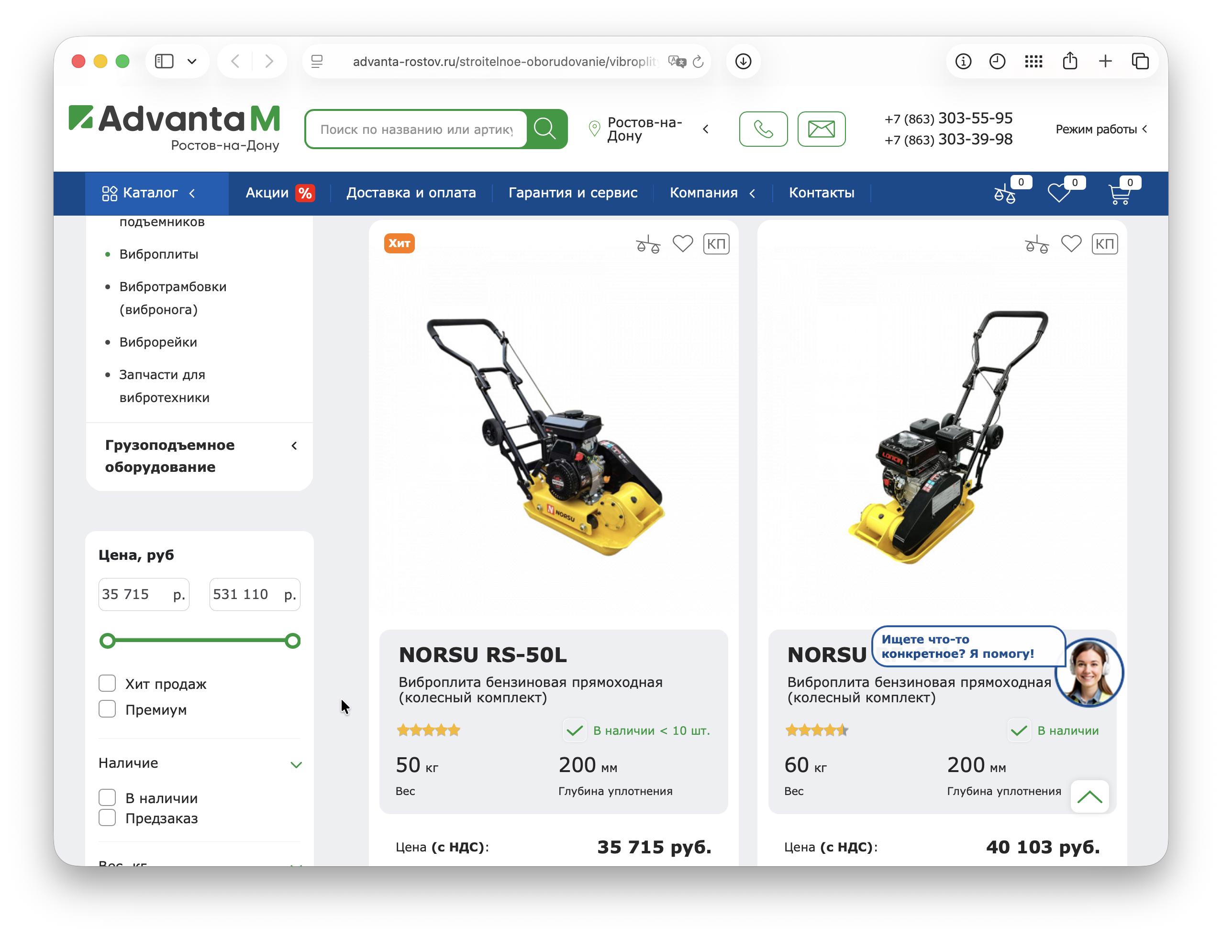This screenshot has width=1222, height=937.
Task: Expand the Компания menu
Action: pyautogui.click(x=712, y=193)
